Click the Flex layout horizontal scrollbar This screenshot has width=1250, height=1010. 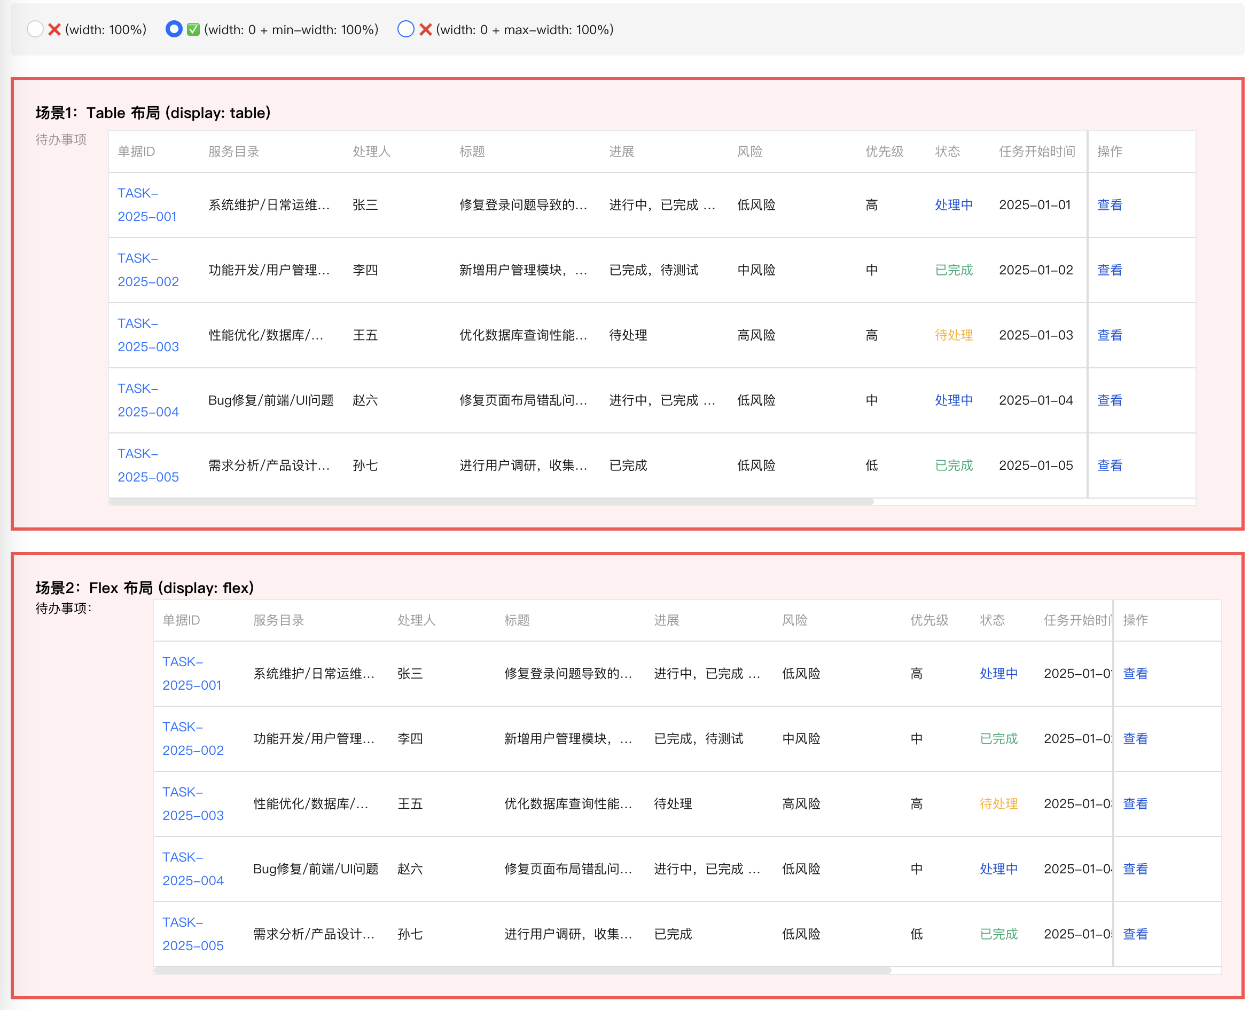[x=522, y=970]
